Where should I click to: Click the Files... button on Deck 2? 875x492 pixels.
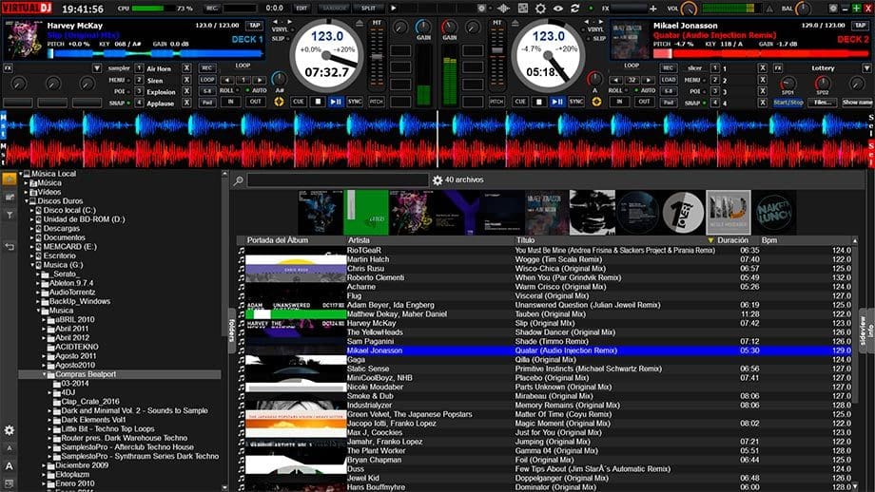point(823,103)
